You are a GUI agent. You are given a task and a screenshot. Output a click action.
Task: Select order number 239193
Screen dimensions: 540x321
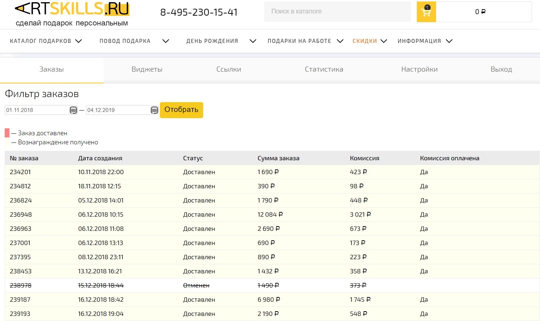pyautogui.click(x=20, y=314)
